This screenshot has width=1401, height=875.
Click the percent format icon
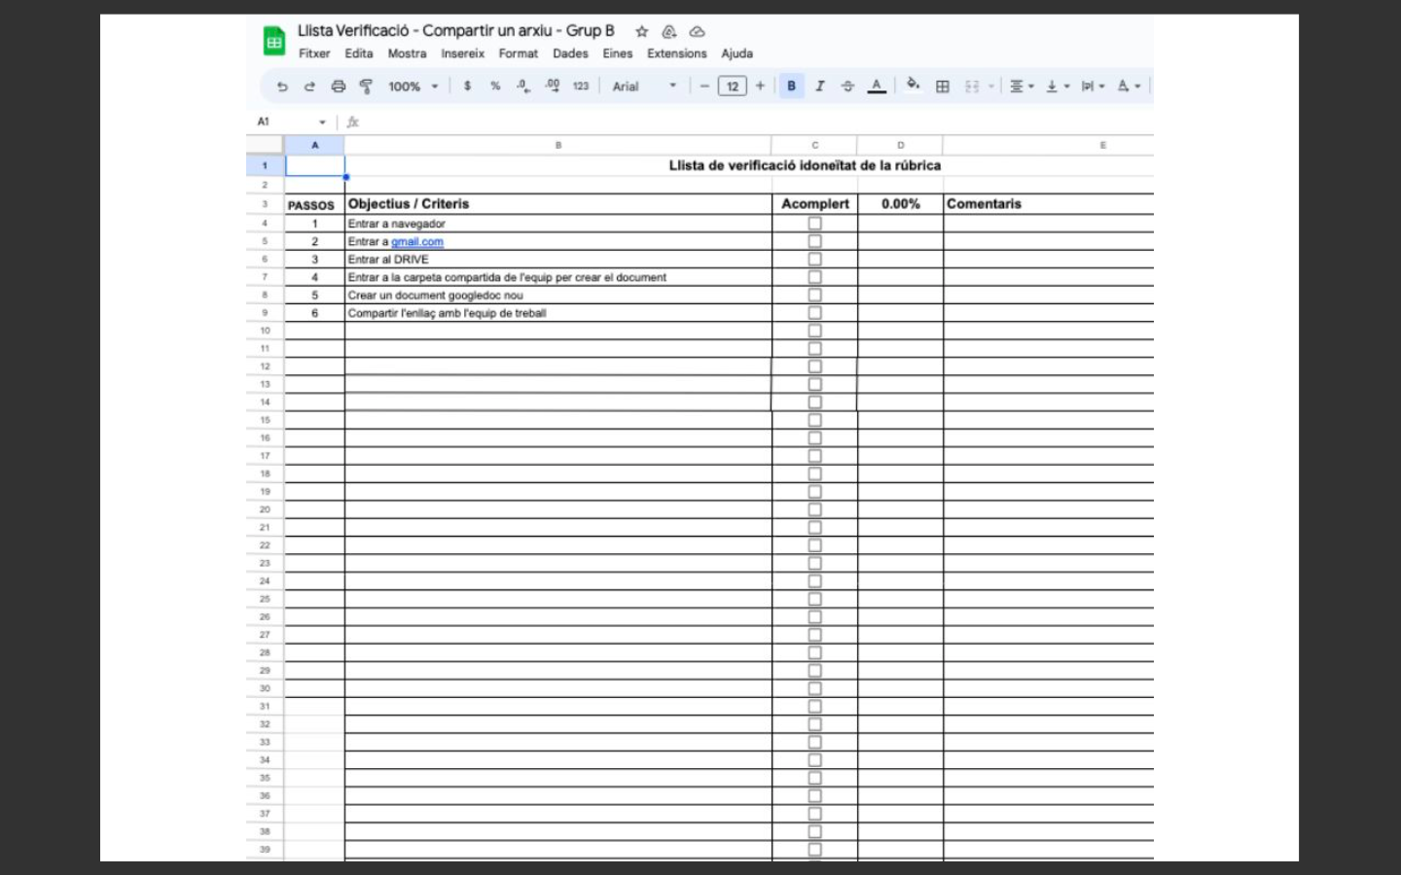[x=493, y=86]
